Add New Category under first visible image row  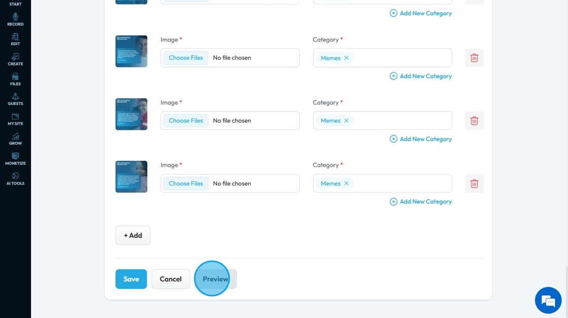[420, 76]
